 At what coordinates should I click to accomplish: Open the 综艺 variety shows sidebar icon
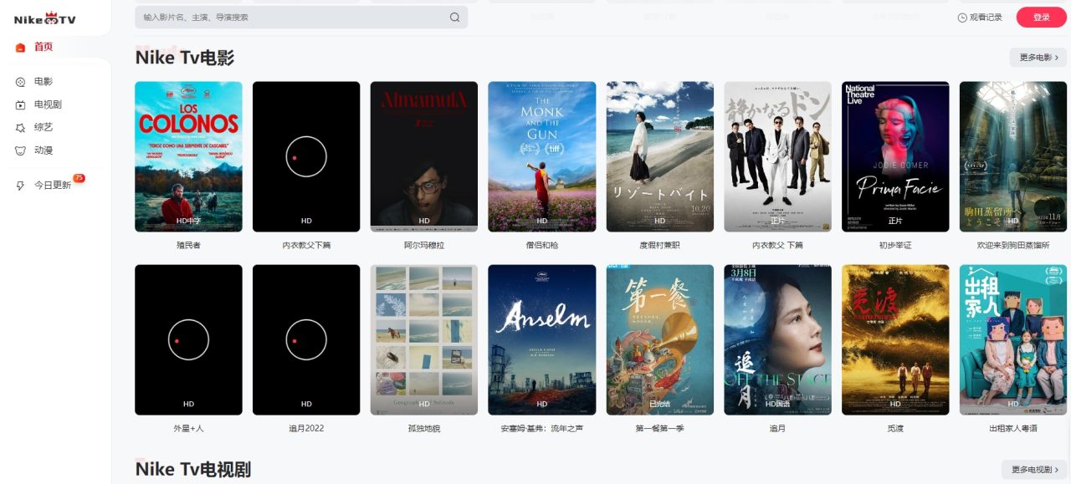tap(20, 128)
